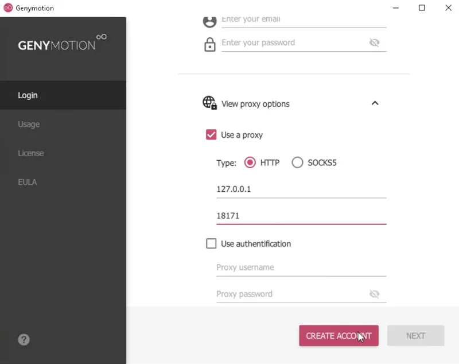Click View proxy options header
This screenshot has width=459, height=364.
255,104
